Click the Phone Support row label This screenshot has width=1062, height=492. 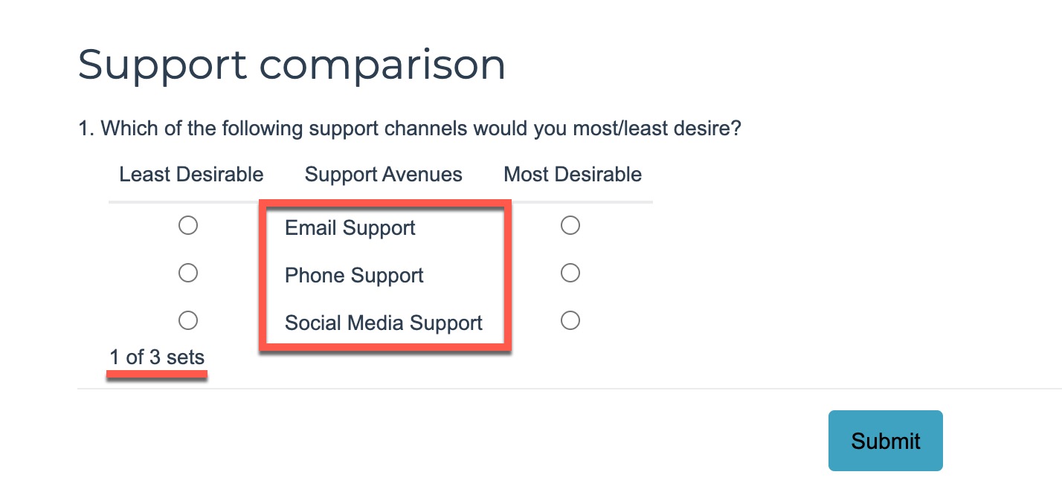click(354, 276)
